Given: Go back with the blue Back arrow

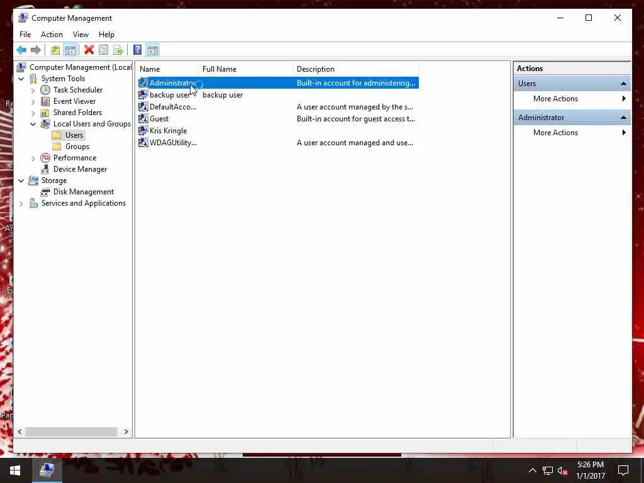Looking at the screenshot, I should point(21,50).
